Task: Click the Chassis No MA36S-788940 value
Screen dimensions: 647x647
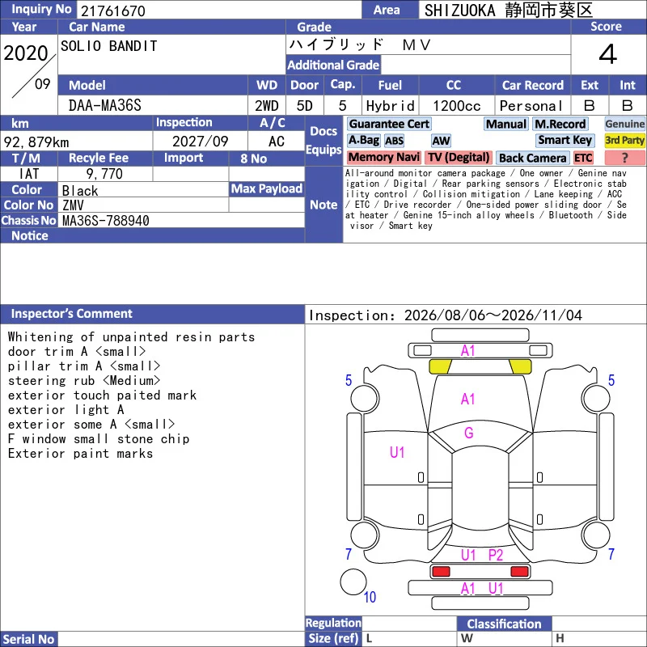Action: click(106, 220)
